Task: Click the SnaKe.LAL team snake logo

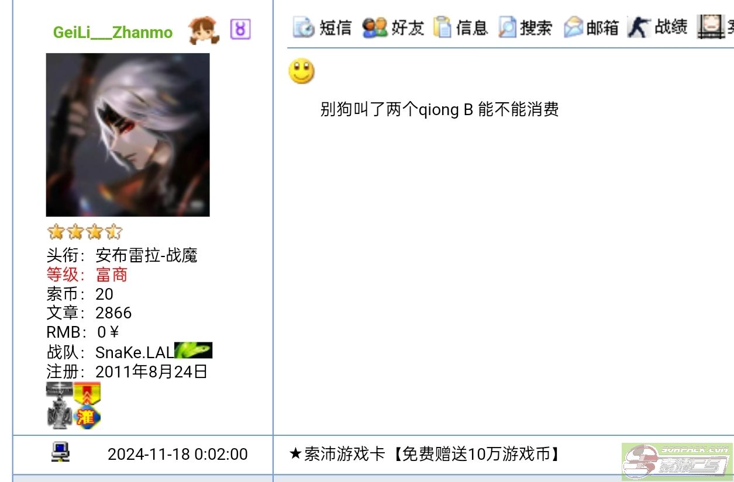Action: pyautogui.click(x=194, y=351)
